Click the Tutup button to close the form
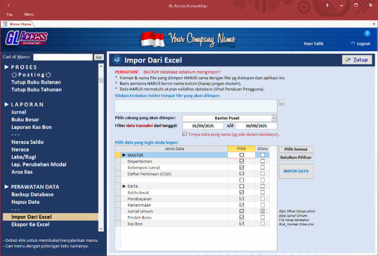The width and height of the screenshot is (378, 256). pos(356,60)
